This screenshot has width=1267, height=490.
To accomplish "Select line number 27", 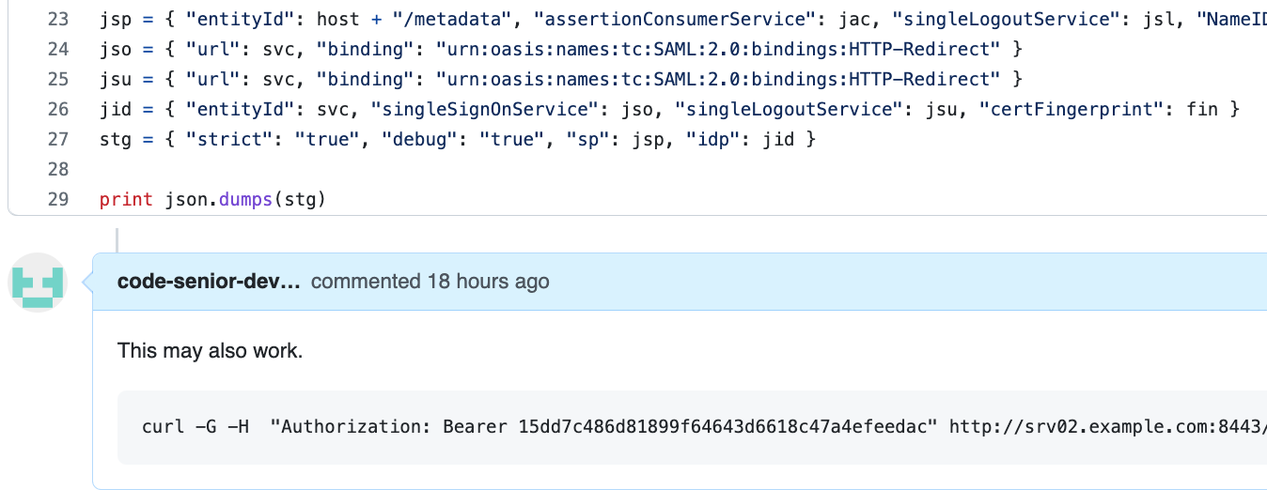I will click(58, 139).
